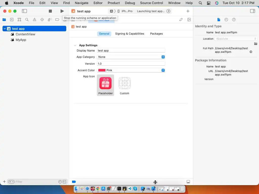Toggle source-control status filter icon
Viewport: 259px width, 194px height.
click(64, 182)
